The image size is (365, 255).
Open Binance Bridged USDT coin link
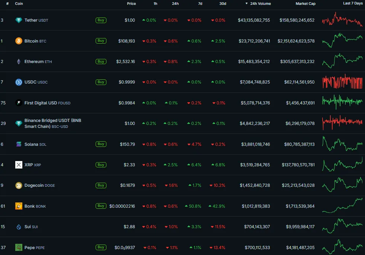(x=53, y=123)
